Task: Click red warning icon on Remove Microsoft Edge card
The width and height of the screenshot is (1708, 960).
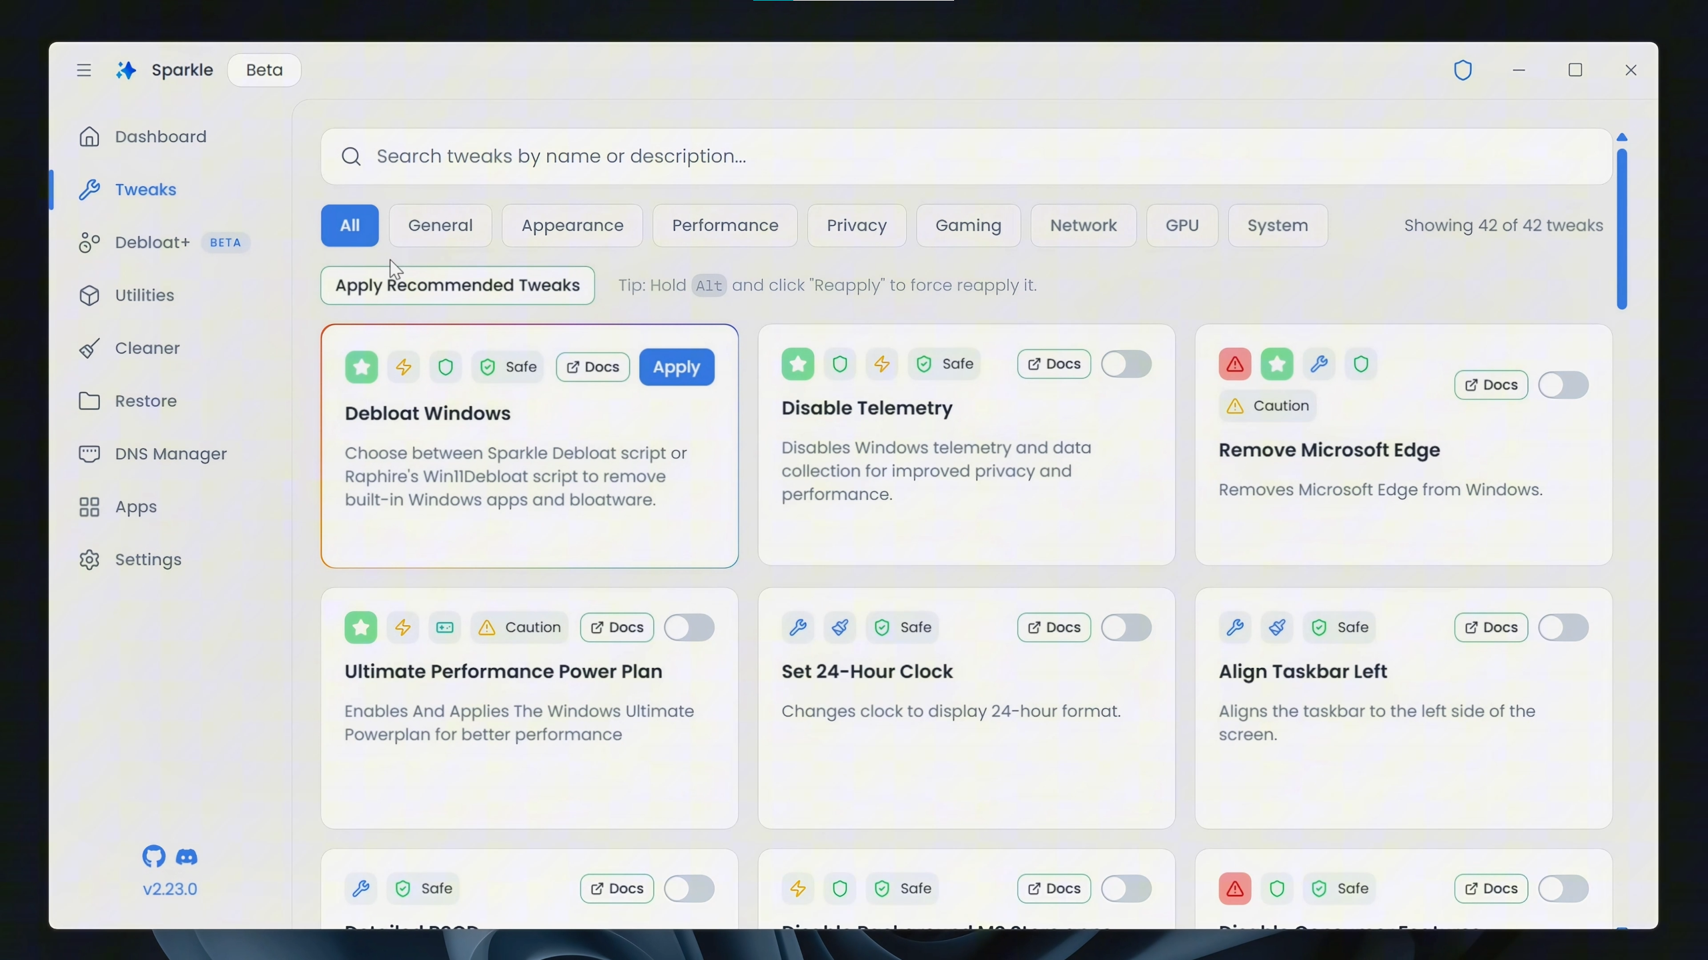Action: point(1235,364)
